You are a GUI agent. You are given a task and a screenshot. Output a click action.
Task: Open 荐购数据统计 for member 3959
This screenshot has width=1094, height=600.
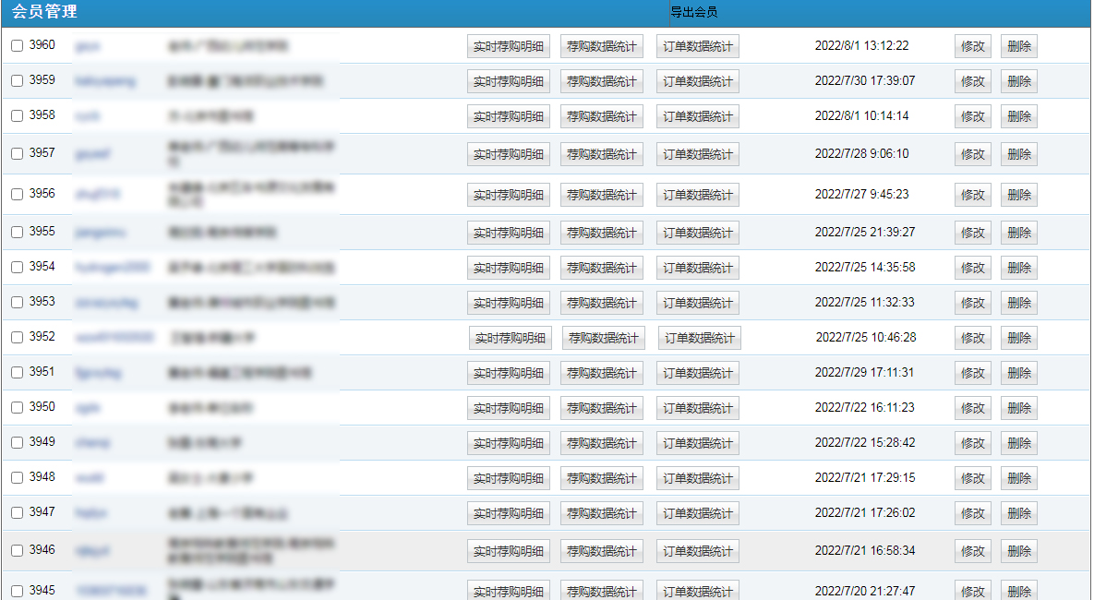(601, 81)
